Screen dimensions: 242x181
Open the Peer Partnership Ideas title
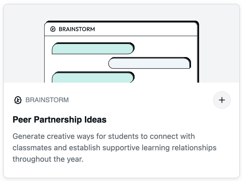(60, 120)
